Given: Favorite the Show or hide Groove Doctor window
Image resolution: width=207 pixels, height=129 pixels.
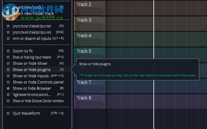Looking at the screenshot, I should coord(8,101).
